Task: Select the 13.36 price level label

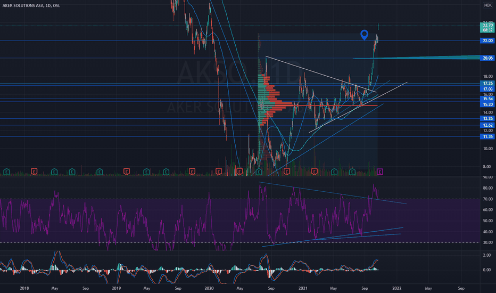Action: click(487, 118)
